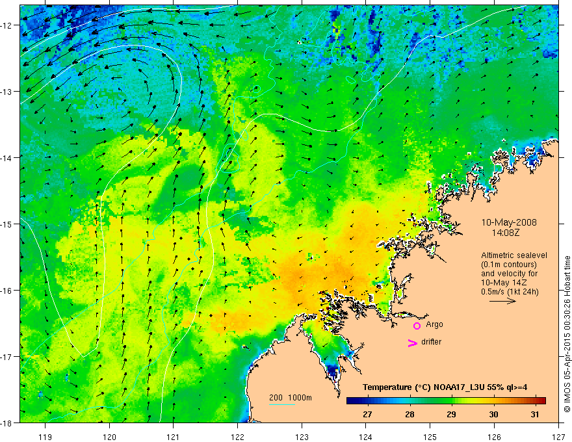
Task: Click longitude axis label 122
Action: (237, 437)
